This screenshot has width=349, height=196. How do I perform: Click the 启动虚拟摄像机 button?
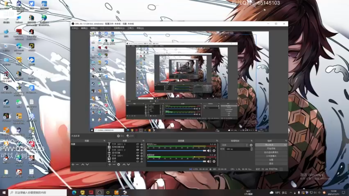tap(271, 152)
